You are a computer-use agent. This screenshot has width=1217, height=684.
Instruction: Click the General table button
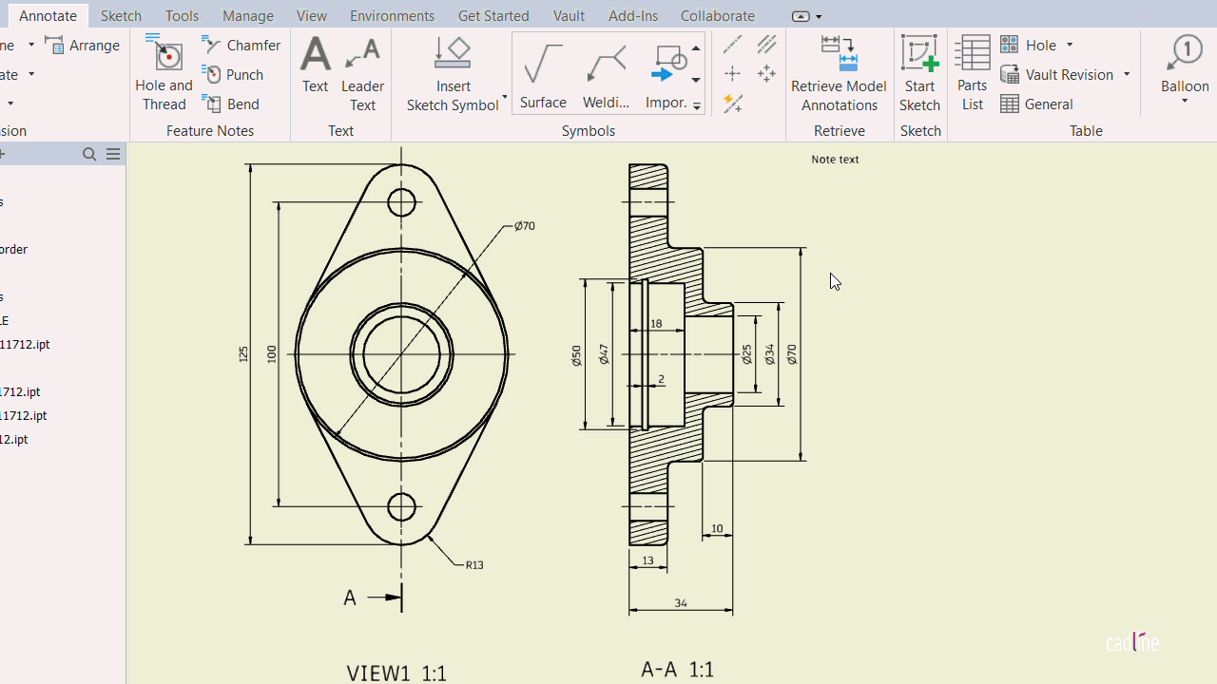tap(1037, 104)
